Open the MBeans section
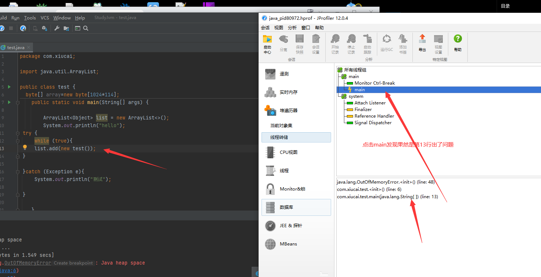This screenshot has width=541, height=277. click(296, 244)
